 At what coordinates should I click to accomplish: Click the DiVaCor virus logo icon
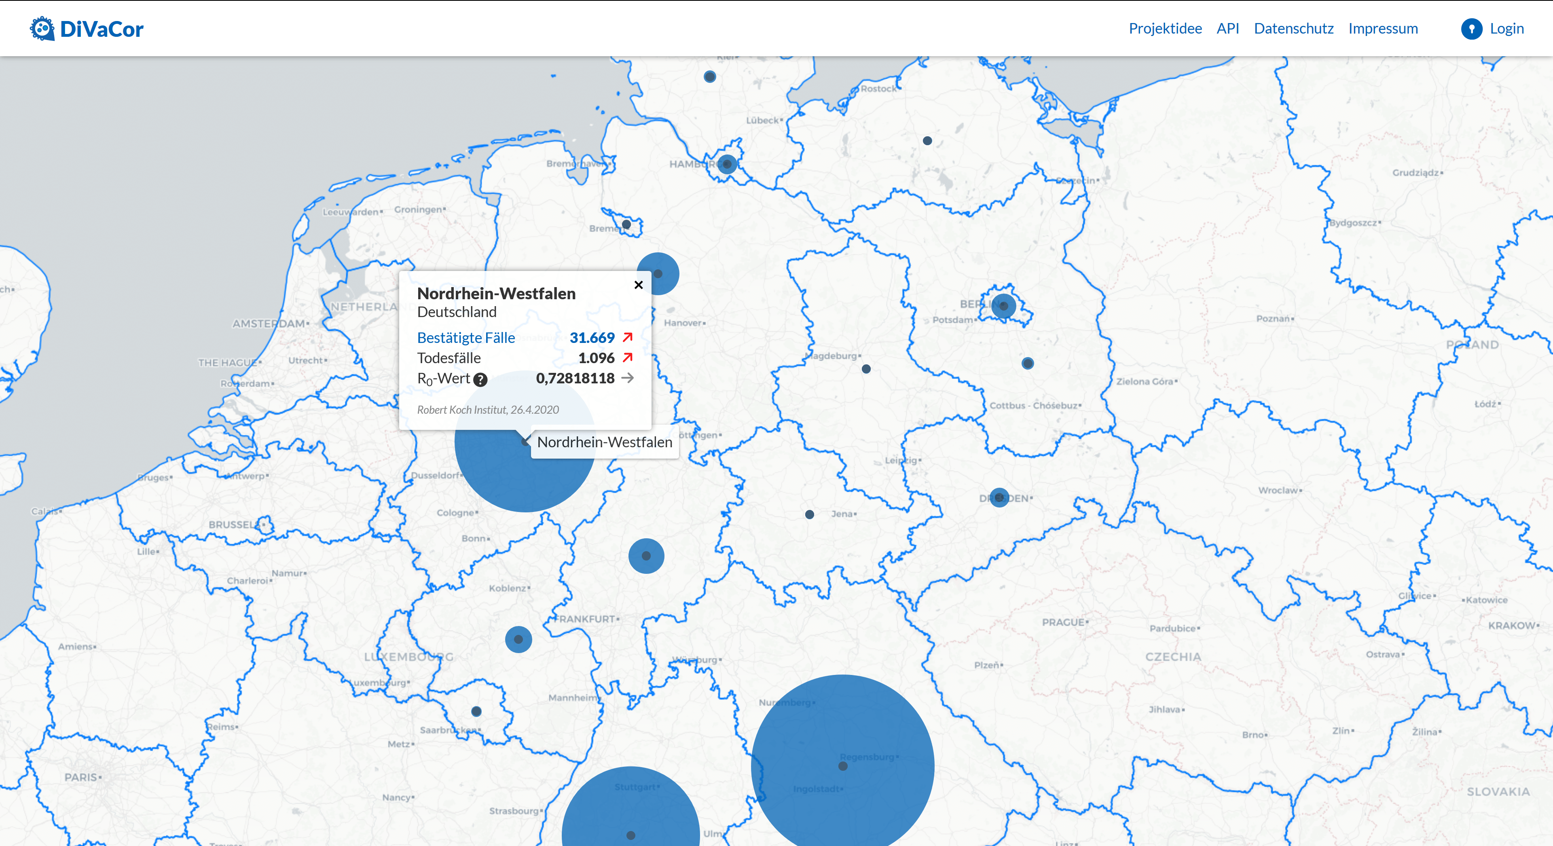(x=42, y=28)
